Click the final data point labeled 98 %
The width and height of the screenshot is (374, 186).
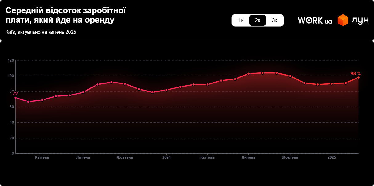pos(358,78)
